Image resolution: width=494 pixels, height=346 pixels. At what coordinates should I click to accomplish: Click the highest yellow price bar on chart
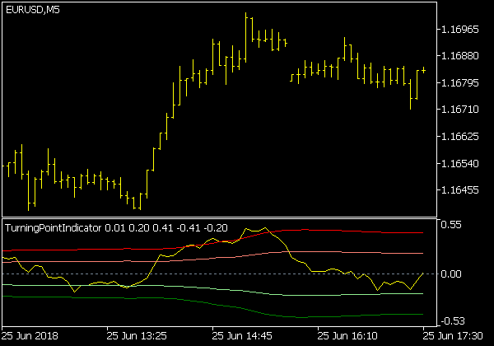point(246,26)
